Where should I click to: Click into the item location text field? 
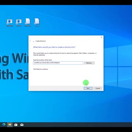tap(58, 63)
